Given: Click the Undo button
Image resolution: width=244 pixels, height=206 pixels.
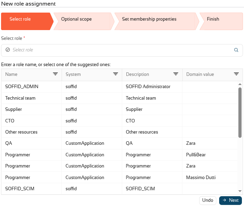Looking at the screenshot, I should (x=208, y=200).
